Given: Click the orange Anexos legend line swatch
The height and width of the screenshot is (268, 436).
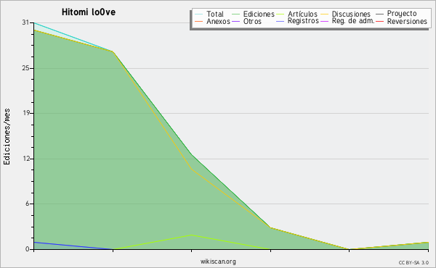Looking at the screenshot, I should click(x=199, y=22).
